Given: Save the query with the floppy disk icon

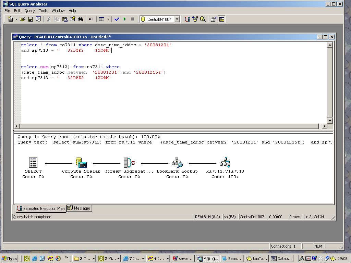Looking at the screenshot, I should tap(30, 19).
